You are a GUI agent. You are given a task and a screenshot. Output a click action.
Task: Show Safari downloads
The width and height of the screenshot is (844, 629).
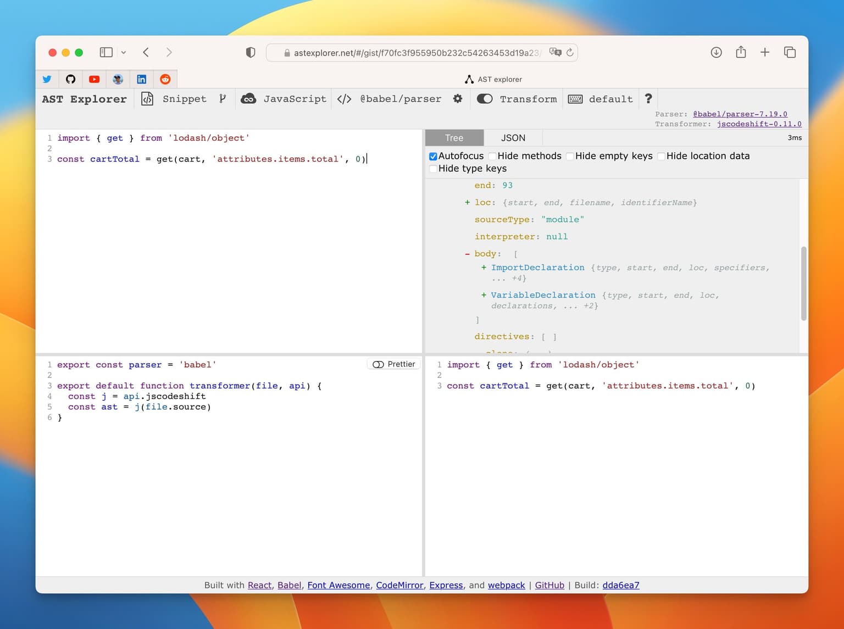(716, 52)
